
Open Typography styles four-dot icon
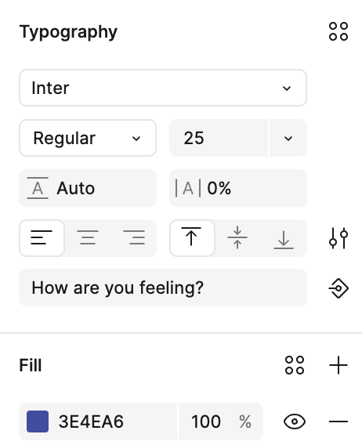point(338,31)
